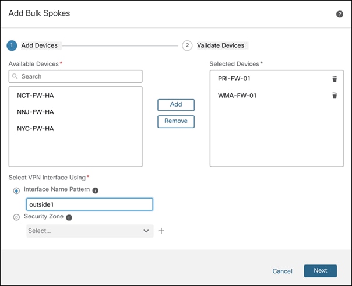This screenshot has width=352, height=286.
Task: Click the Add button
Action: [175, 105]
